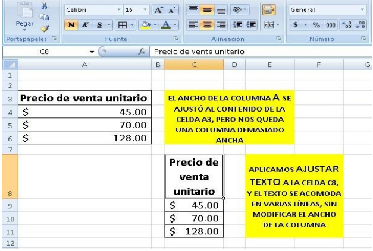This screenshot has height=251, width=373.
Task: Apply percent style format
Action: 316,25
